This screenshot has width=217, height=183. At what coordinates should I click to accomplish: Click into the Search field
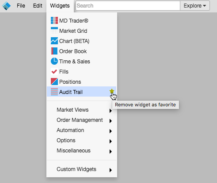click(128, 6)
